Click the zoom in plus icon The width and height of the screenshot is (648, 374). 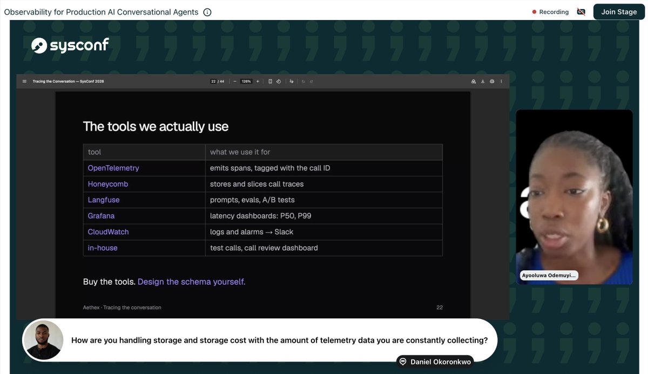(x=258, y=81)
